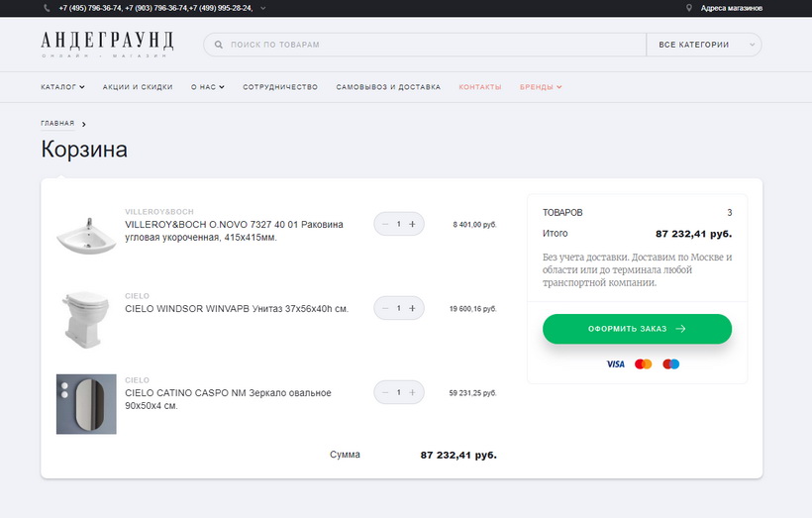
Task: Click the Товаров count label
Action: coord(562,212)
